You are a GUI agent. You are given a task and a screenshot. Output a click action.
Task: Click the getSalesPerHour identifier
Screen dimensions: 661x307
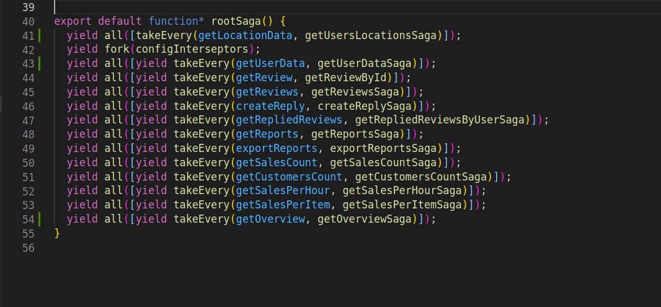click(x=283, y=190)
